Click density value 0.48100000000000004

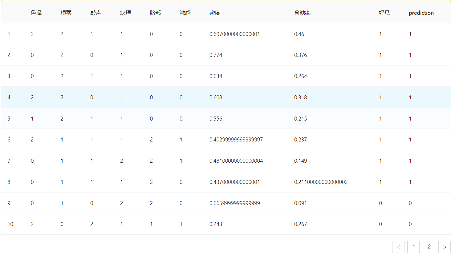tap(236, 161)
